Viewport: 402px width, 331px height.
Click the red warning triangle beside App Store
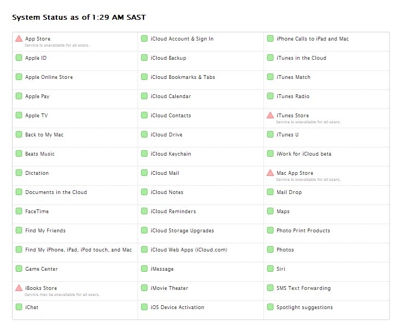[x=19, y=39]
